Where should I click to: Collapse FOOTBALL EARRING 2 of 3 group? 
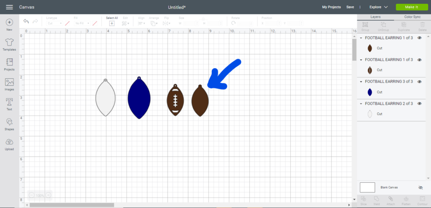[361, 104]
